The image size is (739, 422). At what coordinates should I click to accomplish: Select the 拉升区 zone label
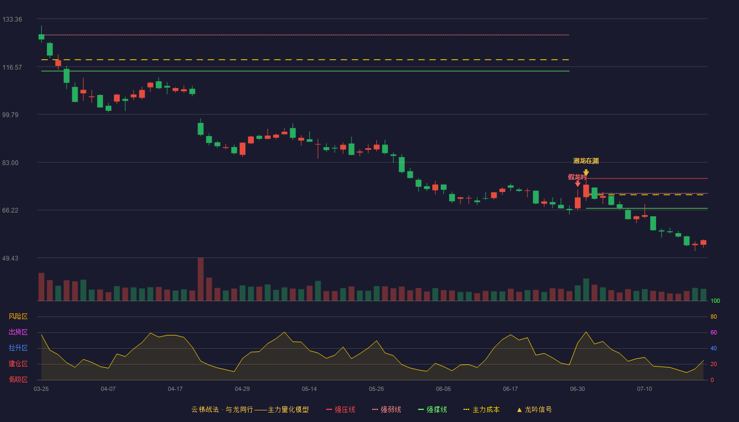pos(18,348)
